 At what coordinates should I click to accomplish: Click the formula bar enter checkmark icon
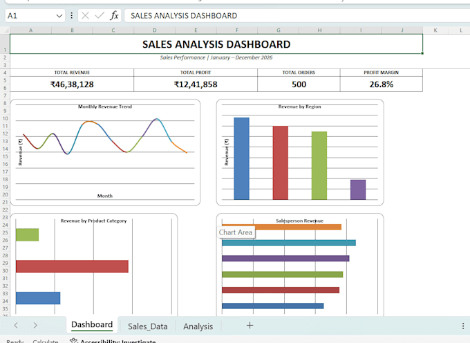point(100,16)
